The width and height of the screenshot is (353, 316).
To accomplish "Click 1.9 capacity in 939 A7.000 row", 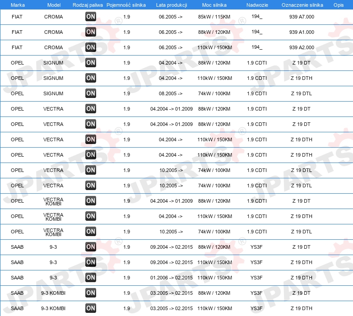I will pyautogui.click(x=126, y=17).
